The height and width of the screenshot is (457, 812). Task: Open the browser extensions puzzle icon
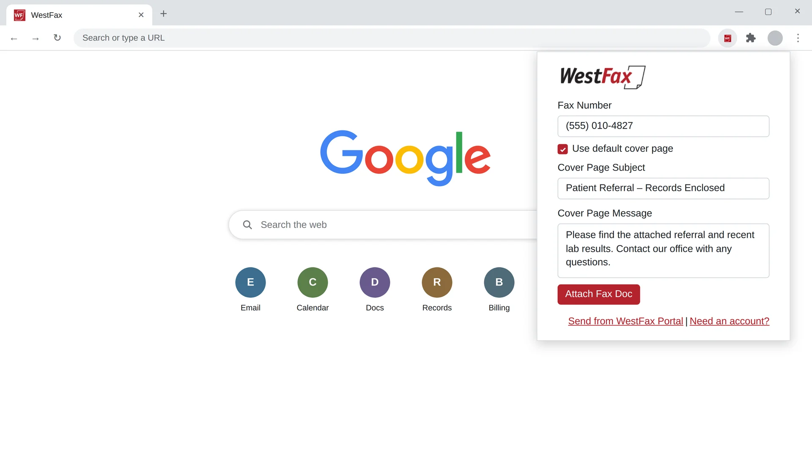(751, 38)
